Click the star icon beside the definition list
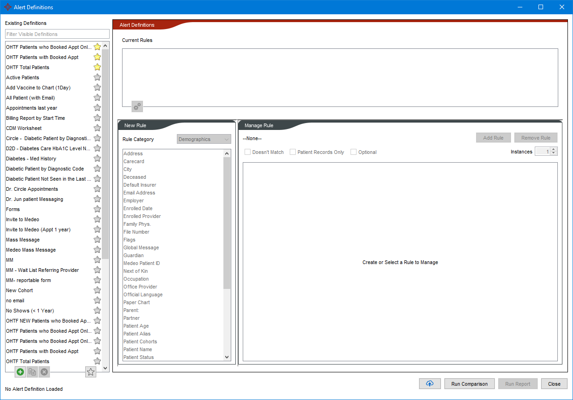Viewport: 573px width, 400px height. click(90, 371)
